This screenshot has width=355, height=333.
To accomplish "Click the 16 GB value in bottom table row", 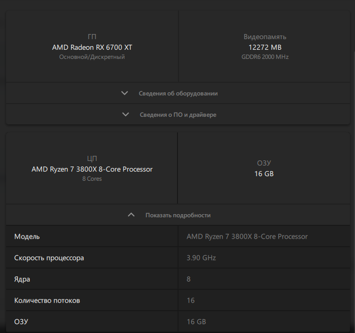I will 196,322.
